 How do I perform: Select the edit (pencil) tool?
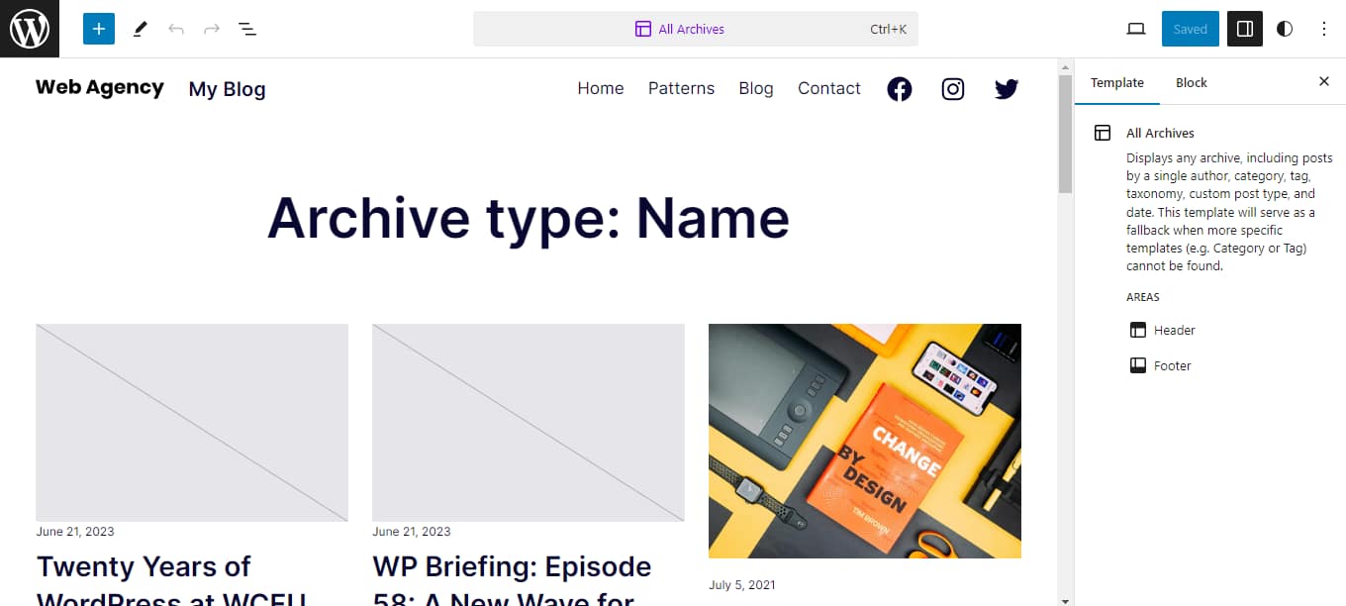(x=140, y=29)
